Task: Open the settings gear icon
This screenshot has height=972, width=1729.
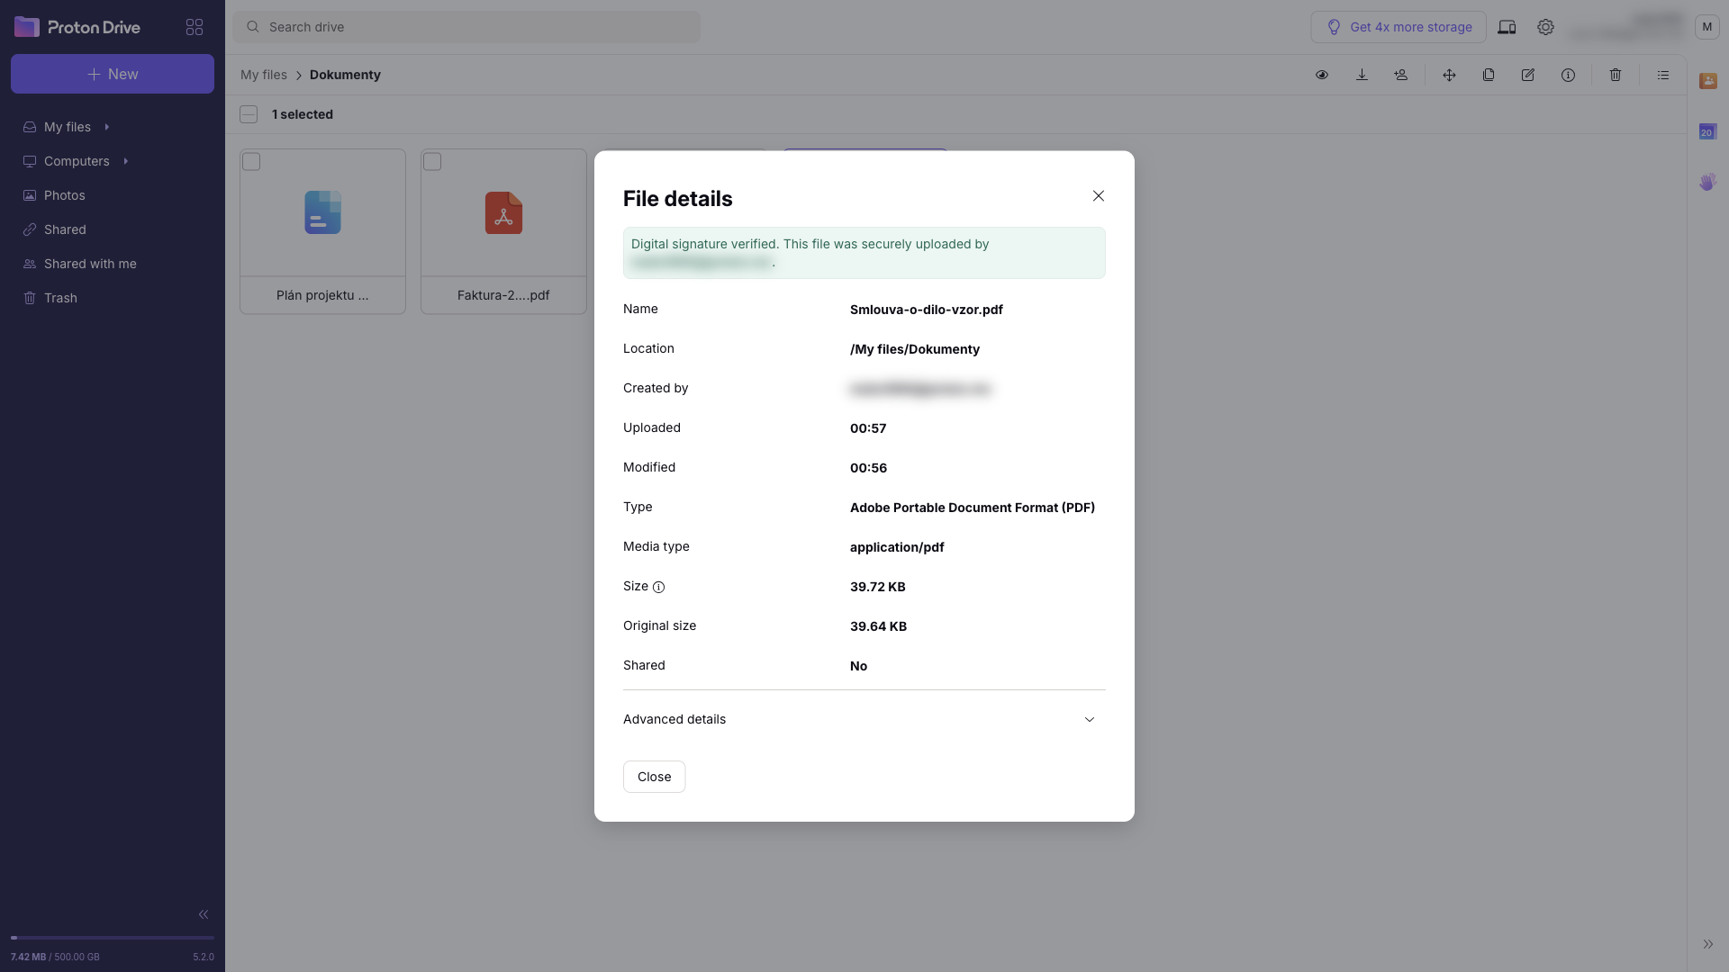Action: click(1545, 27)
